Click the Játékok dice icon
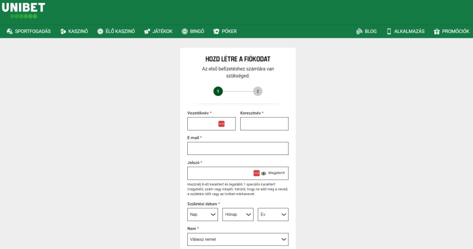Screen dimensions: 473x249 click(x=147, y=31)
